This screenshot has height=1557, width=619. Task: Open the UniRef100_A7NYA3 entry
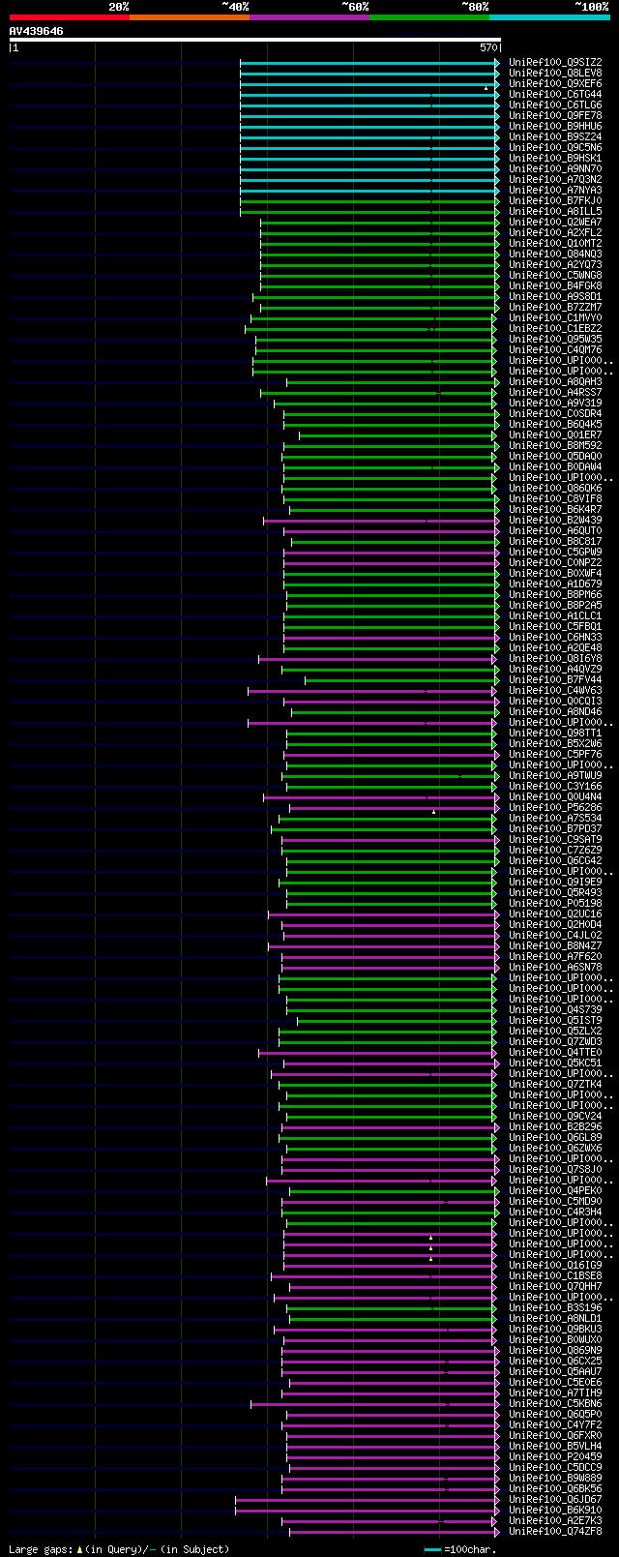(x=555, y=191)
